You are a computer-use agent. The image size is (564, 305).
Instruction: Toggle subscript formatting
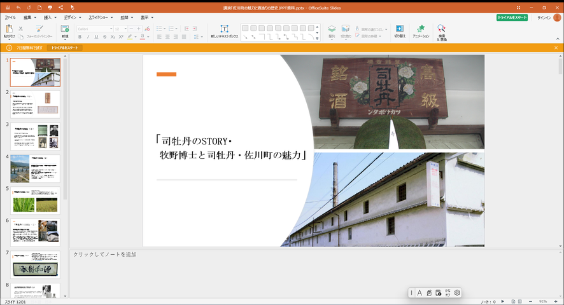tap(113, 37)
